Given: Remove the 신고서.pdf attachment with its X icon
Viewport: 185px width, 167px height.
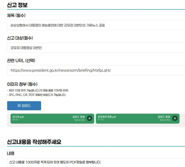Looking at the screenshot, I should pyautogui.click(x=89, y=118).
